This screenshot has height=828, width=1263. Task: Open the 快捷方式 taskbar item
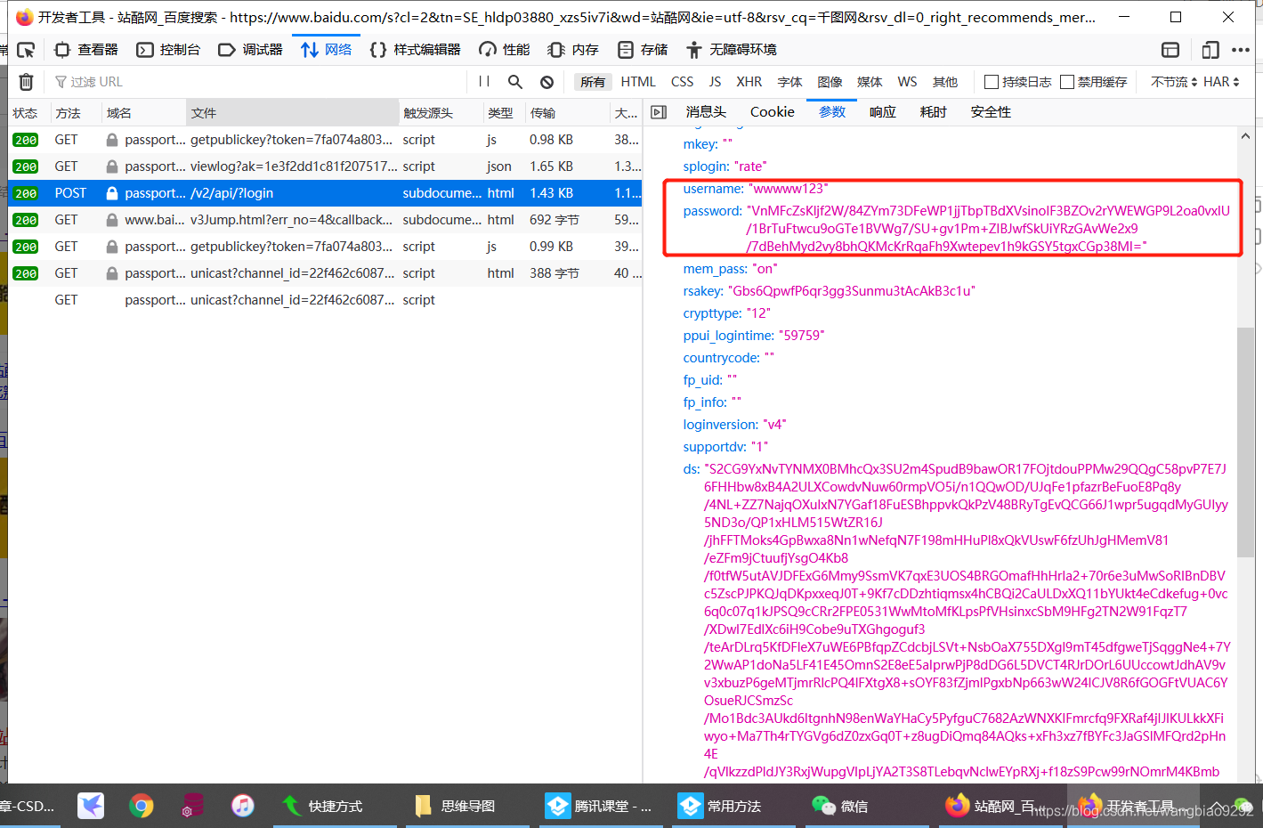pyautogui.click(x=323, y=806)
